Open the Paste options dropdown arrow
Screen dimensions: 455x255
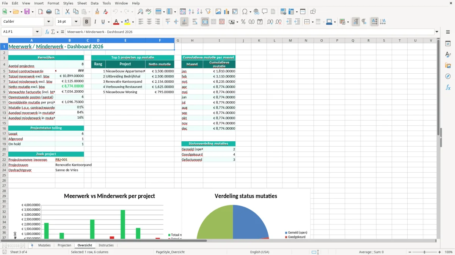tap(89, 12)
